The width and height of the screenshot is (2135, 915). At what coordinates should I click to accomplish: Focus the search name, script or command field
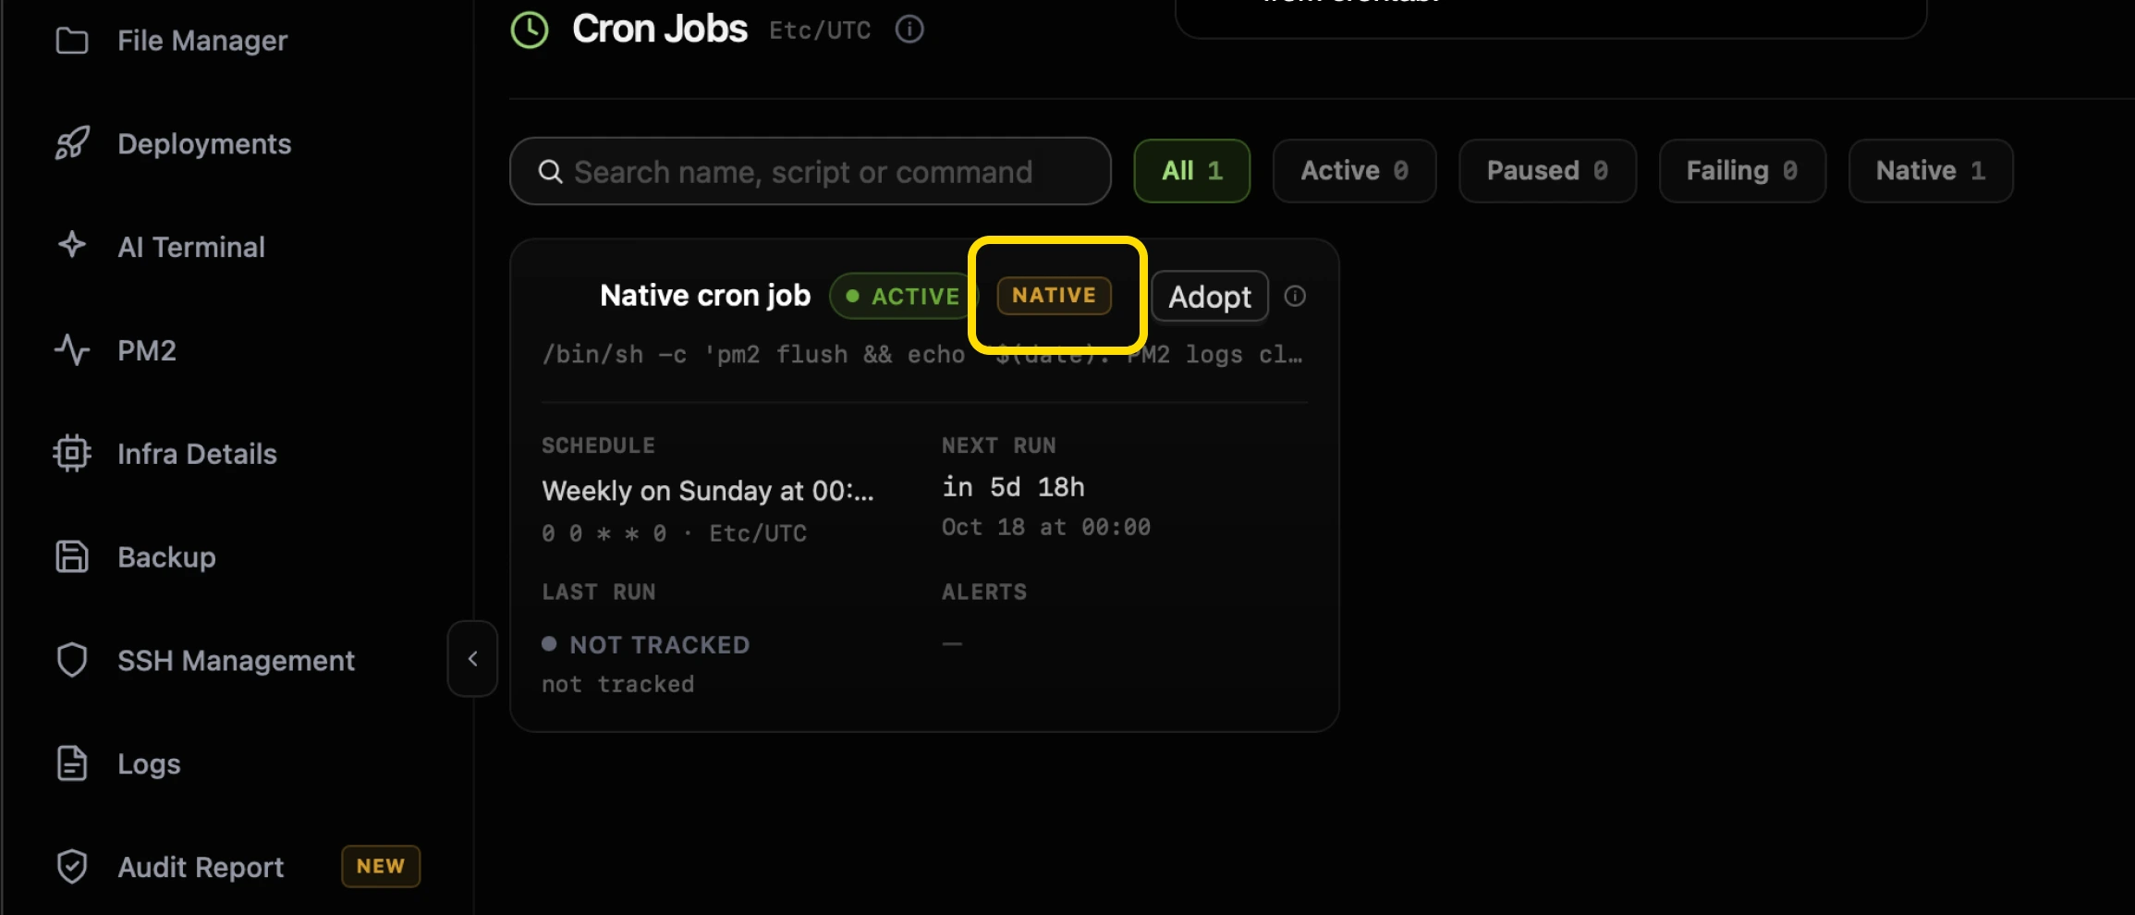[810, 171]
